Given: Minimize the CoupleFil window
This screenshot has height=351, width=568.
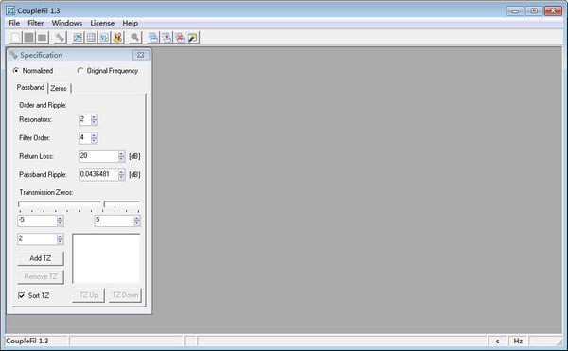Looking at the screenshot, I should tap(515, 10).
